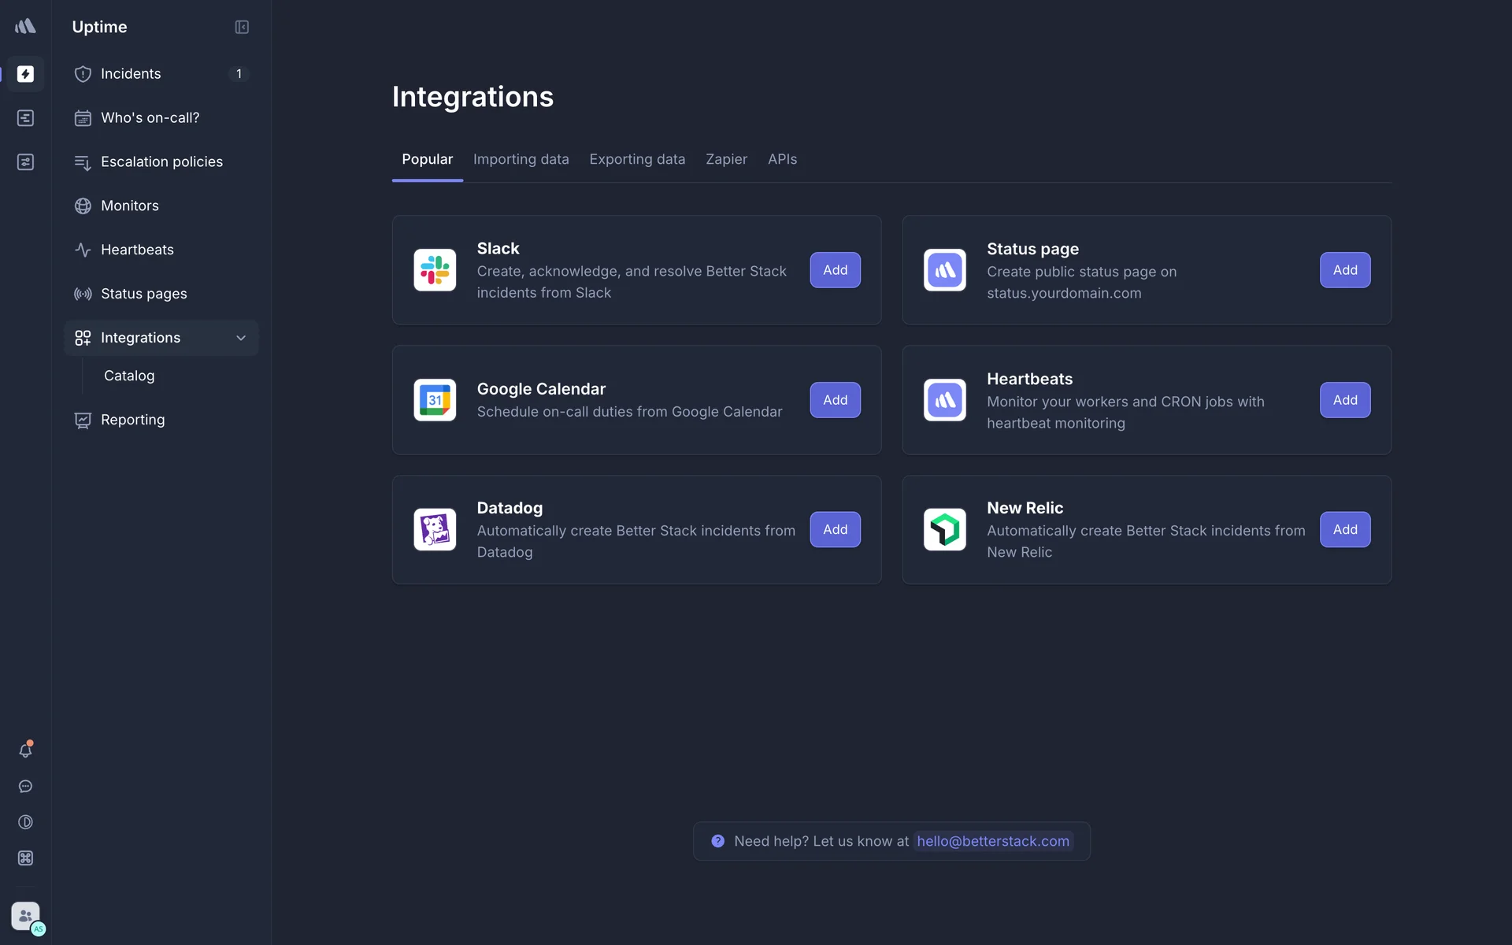This screenshot has height=945, width=1512.
Task: Click the Datadog logo icon
Action: click(x=435, y=529)
